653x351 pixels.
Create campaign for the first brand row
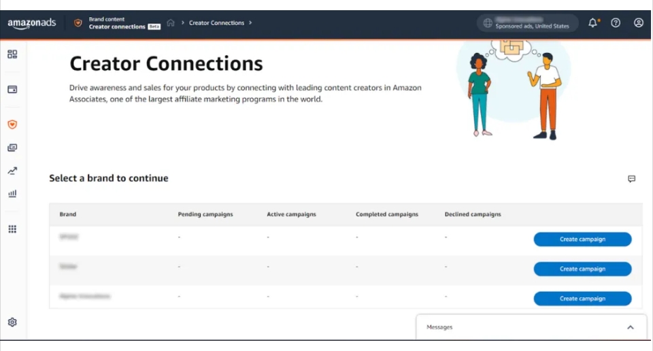pos(583,239)
